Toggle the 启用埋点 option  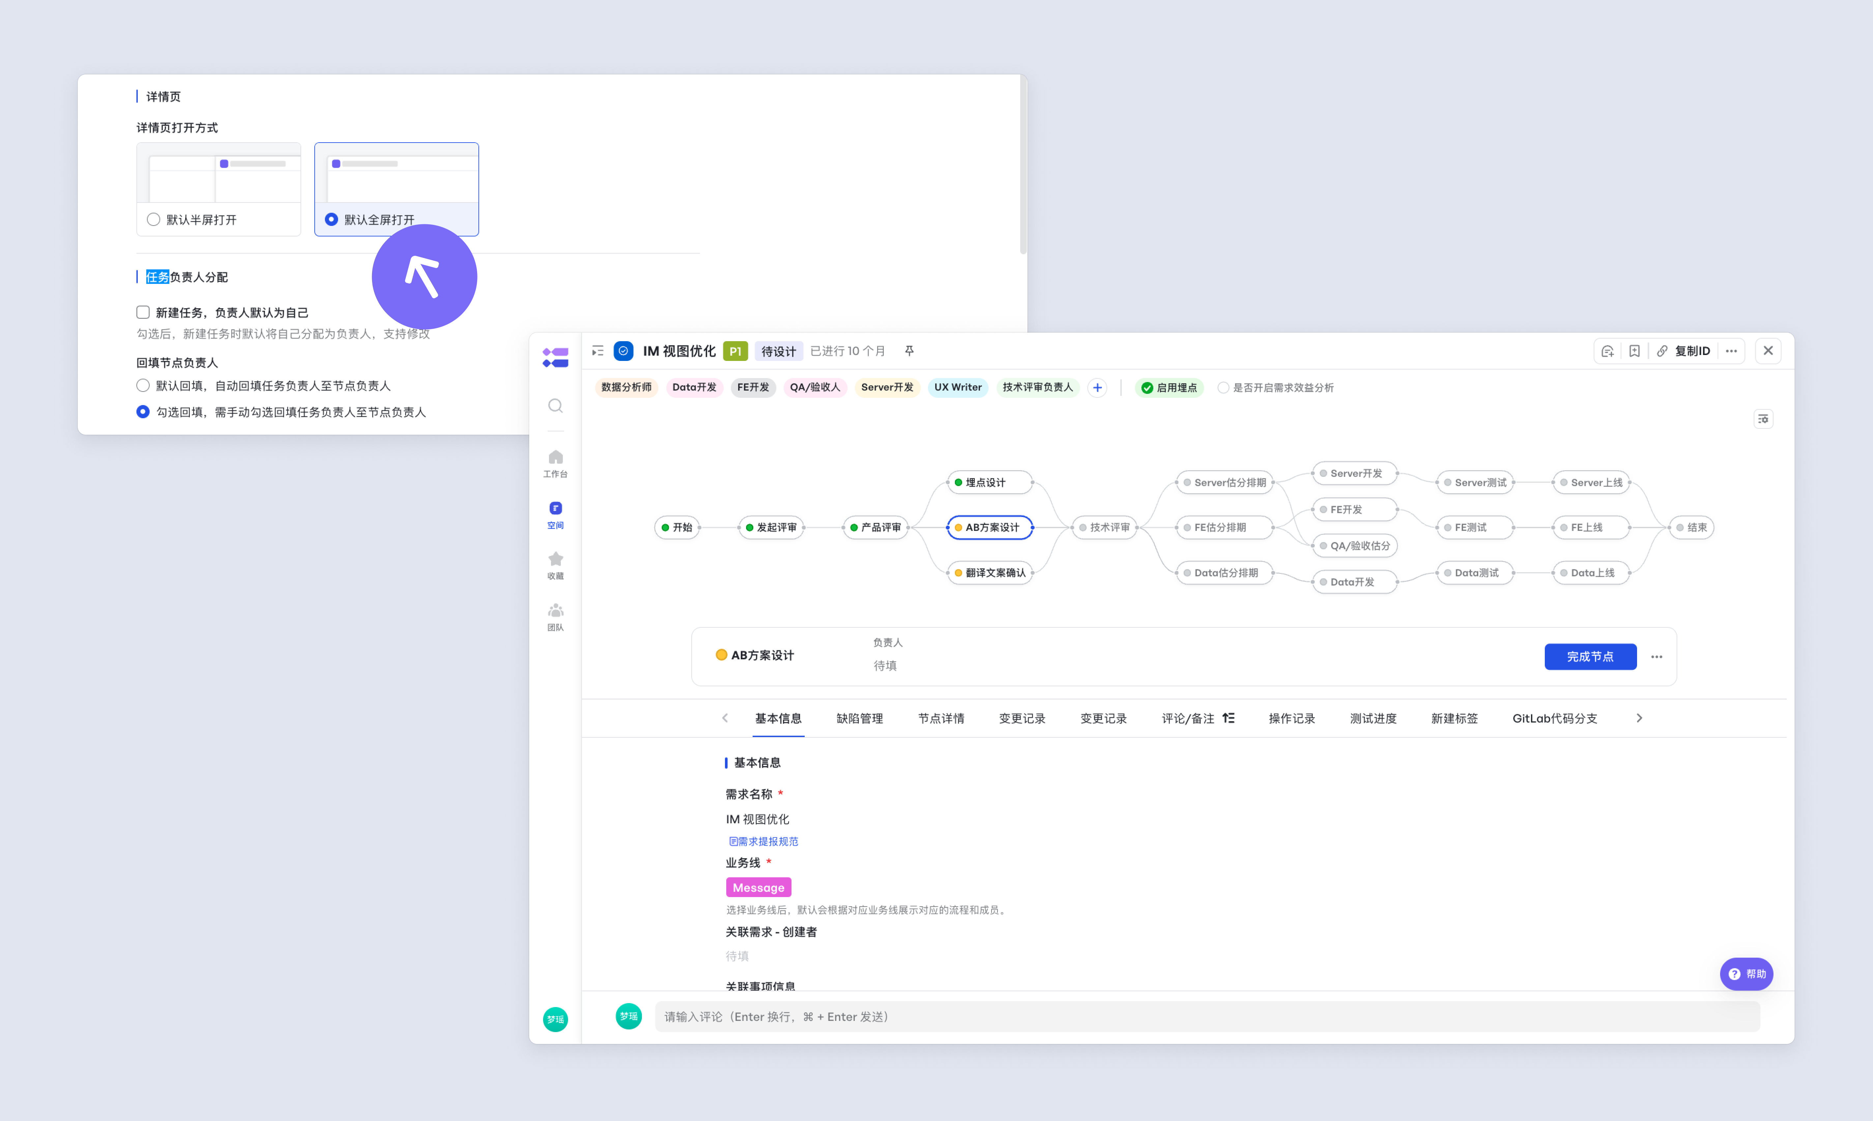(x=1169, y=388)
